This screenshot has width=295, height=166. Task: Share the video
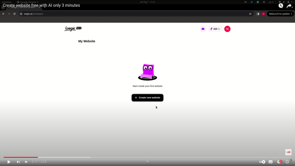click(x=289, y=6)
